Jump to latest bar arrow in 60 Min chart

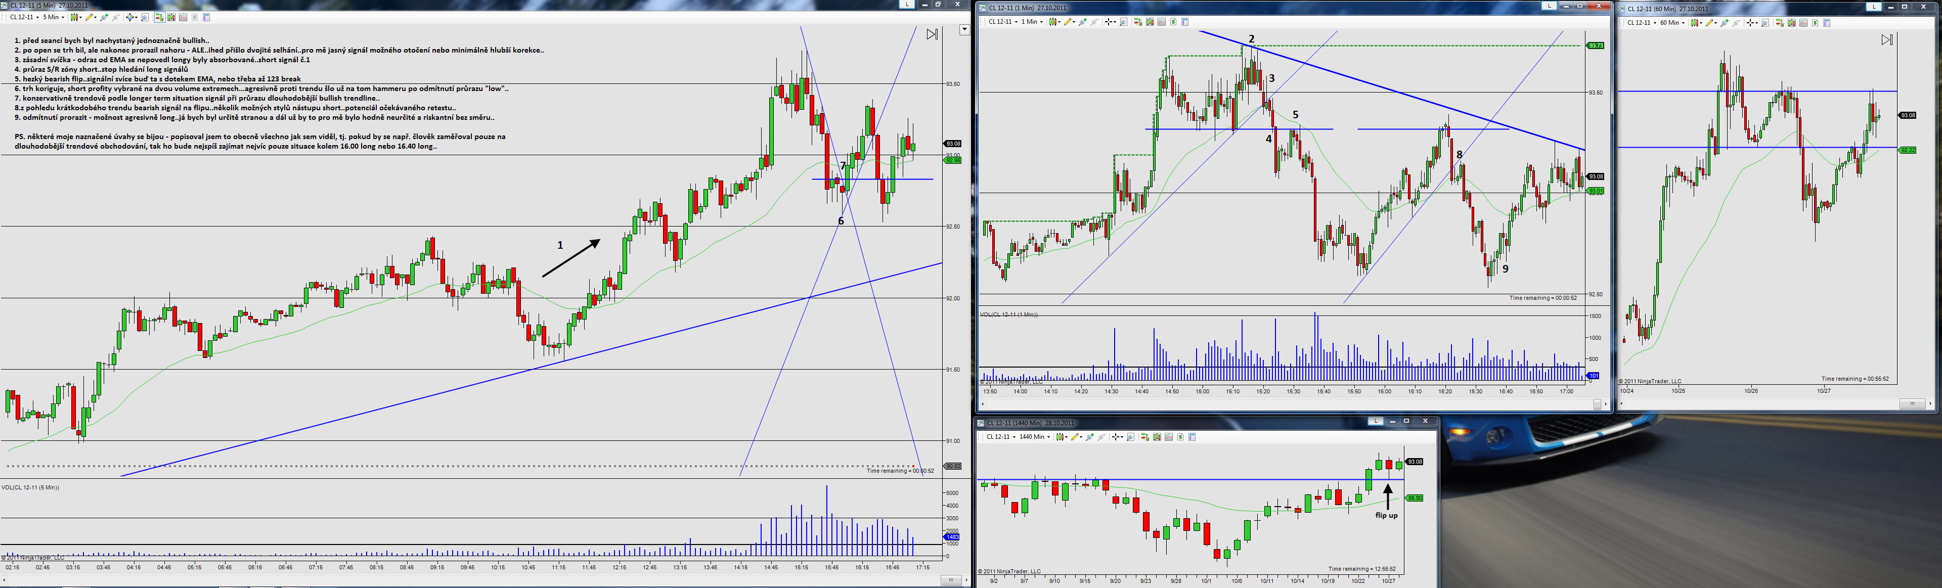tap(1886, 40)
